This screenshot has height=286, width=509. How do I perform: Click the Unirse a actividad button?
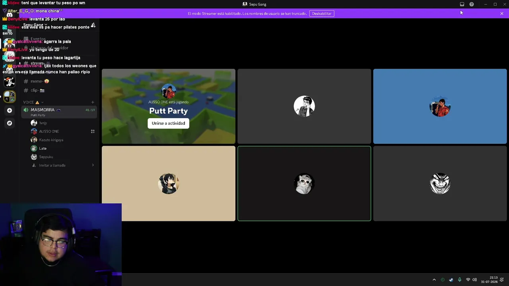tap(168, 123)
